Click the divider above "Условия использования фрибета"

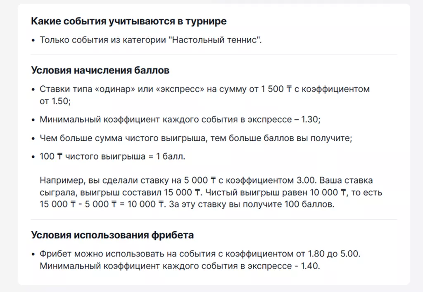(x=214, y=219)
